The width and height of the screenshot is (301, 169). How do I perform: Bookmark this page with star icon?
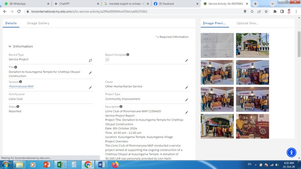tap(266, 11)
